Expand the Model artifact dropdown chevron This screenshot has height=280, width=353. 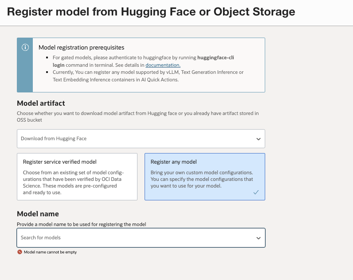tap(259, 139)
